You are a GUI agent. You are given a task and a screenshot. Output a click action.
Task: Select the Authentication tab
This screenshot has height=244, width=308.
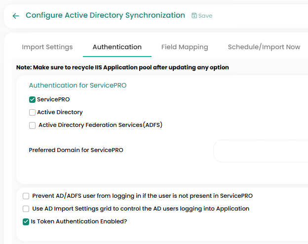(117, 47)
